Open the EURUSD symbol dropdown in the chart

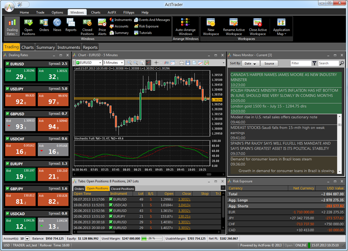(x=100, y=63)
